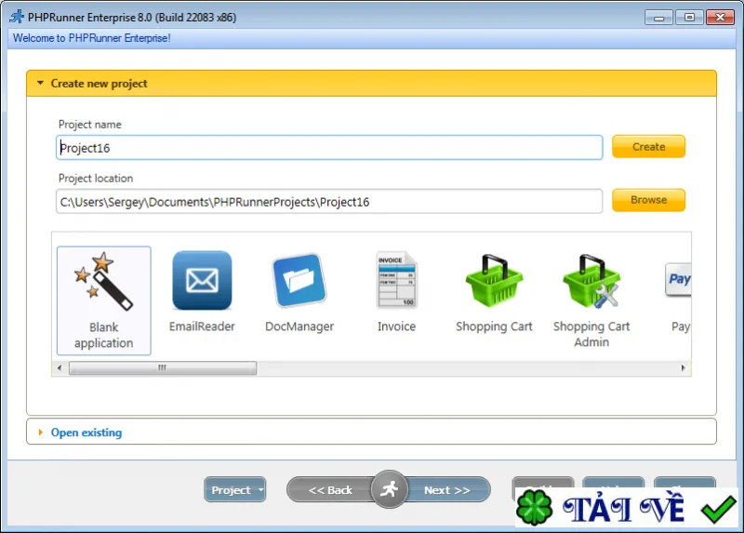This screenshot has width=744, height=533.
Task: Click the Back navigation button
Action: [x=330, y=490]
